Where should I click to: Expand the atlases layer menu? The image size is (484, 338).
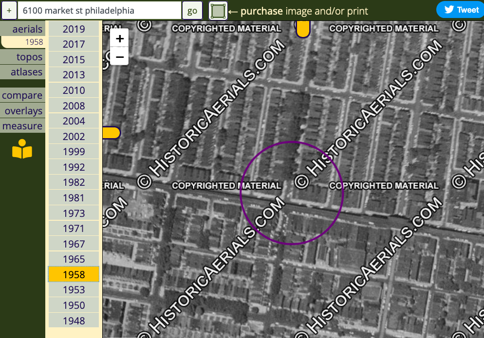point(26,72)
